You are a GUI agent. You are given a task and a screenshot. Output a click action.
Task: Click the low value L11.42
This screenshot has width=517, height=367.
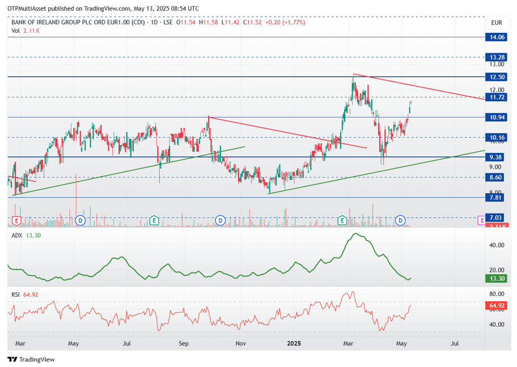(x=230, y=23)
